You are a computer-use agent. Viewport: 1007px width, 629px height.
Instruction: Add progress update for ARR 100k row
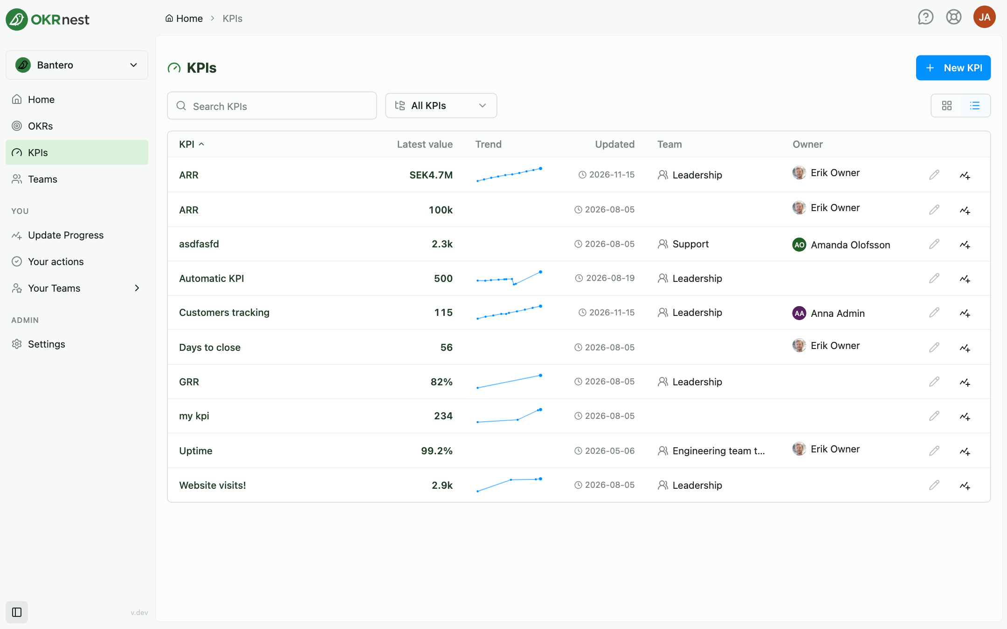pos(965,210)
